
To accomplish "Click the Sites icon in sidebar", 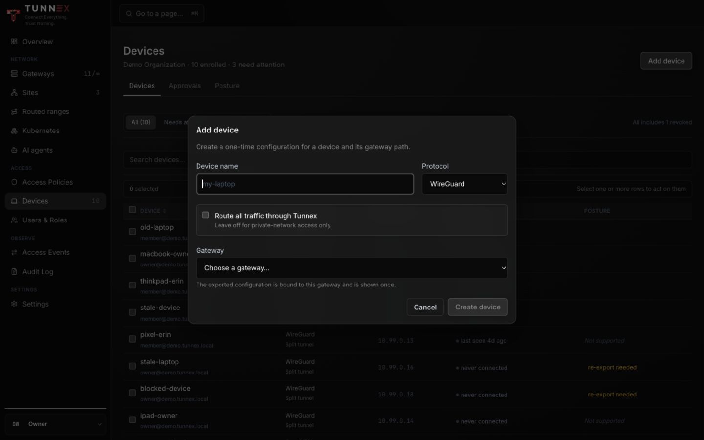I will [14, 92].
